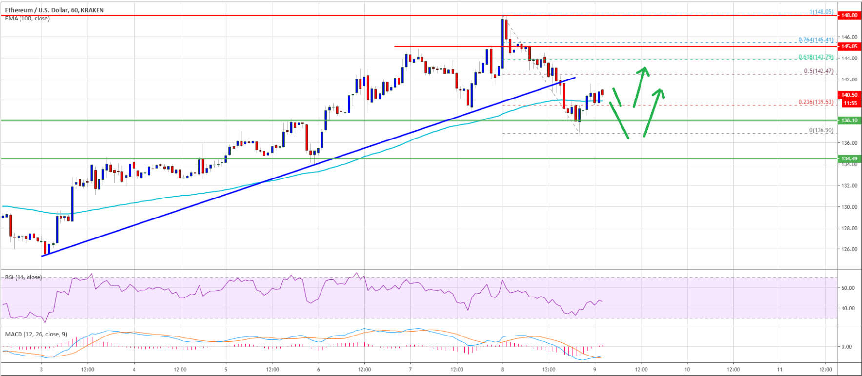Click date 5 on the time axis
Viewport: 862px width, 376px height.
coord(226,370)
